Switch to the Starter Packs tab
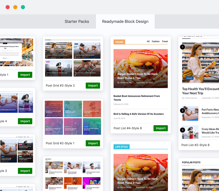The height and width of the screenshot is (191, 219). click(77, 21)
